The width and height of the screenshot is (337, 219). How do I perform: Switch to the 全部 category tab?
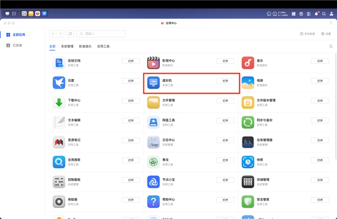(x=52, y=46)
